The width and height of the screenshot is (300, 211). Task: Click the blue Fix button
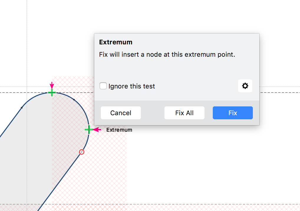233,113
